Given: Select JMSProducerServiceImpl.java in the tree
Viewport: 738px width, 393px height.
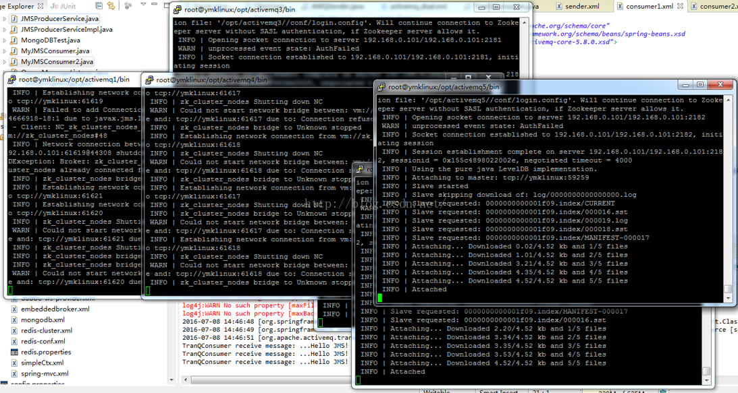Looking at the screenshot, I should [66, 30].
